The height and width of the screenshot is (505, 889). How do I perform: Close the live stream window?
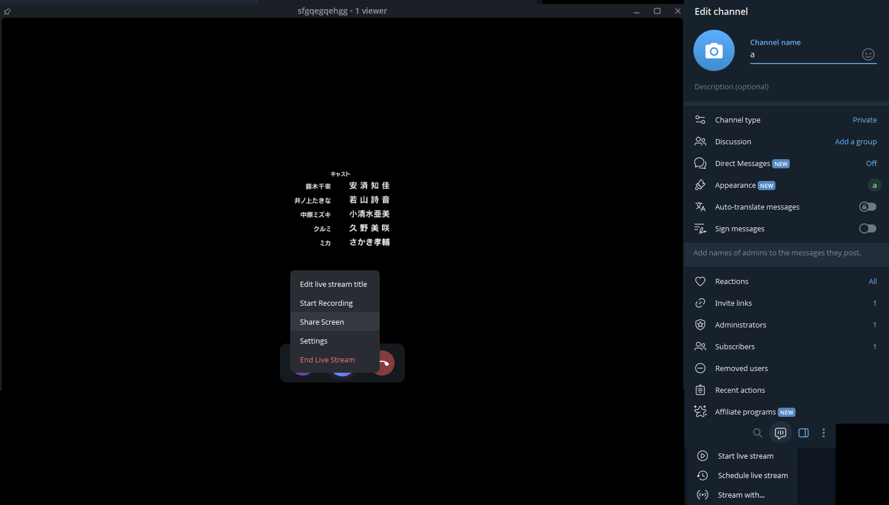click(678, 11)
